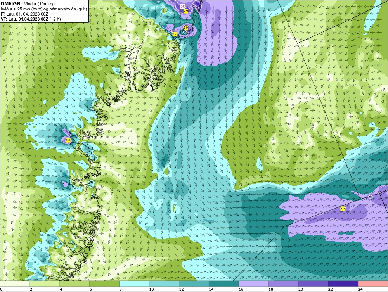Click the scale label 8

click(x=121, y=289)
